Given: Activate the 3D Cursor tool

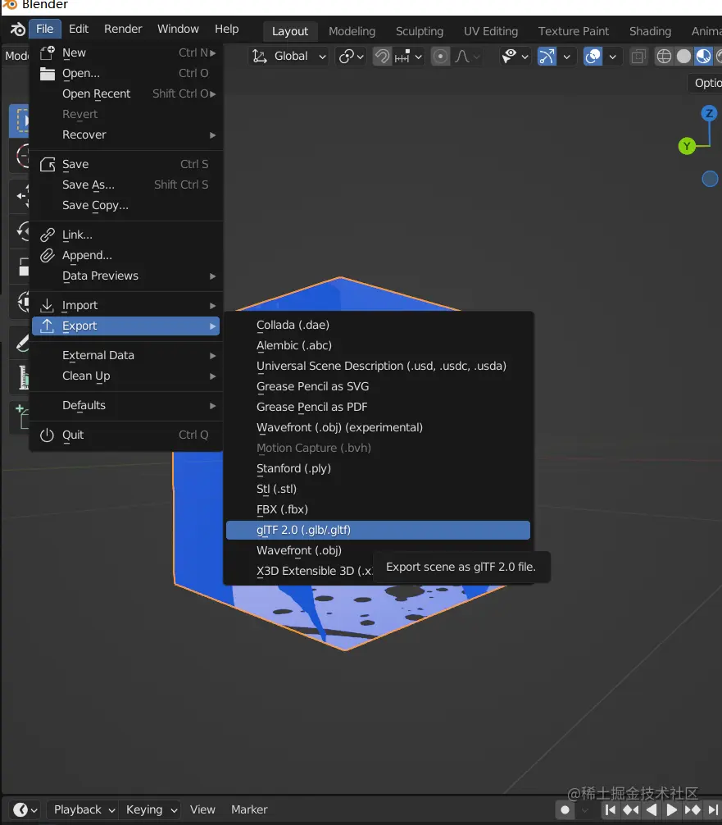Looking at the screenshot, I should pyautogui.click(x=18, y=156).
